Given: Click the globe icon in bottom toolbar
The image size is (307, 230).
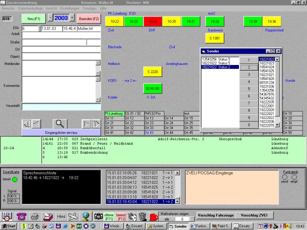Looking at the screenshot, I should point(86,216).
